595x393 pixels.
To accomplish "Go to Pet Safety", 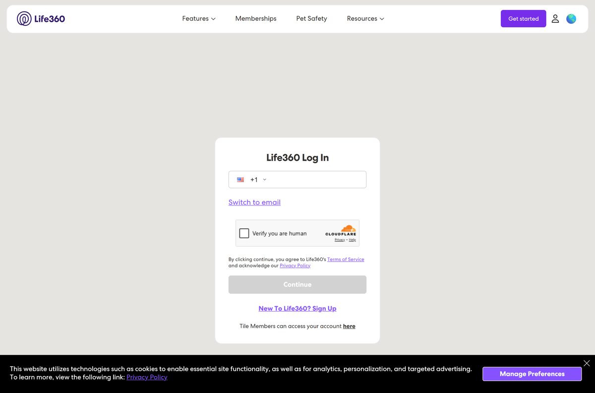I will click(311, 19).
